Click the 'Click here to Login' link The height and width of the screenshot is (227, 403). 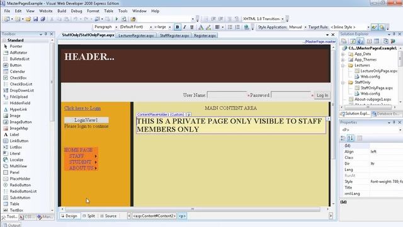click(x=82, y=108)
